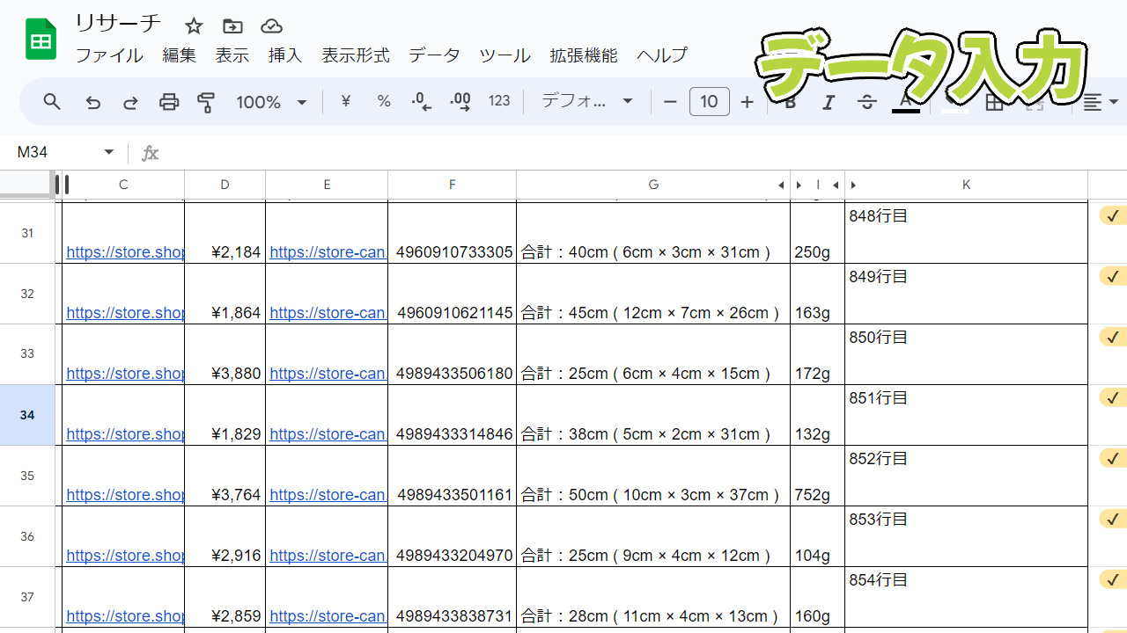
Task: Expand the cell name box dropdown
Action: point(109,152)
